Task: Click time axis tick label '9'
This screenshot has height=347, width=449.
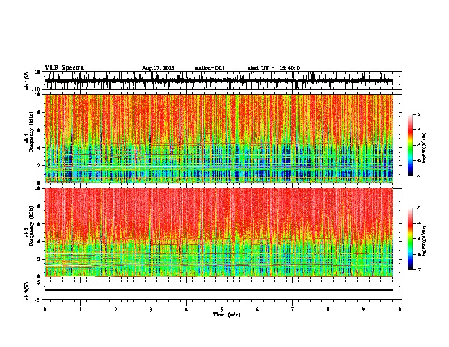Action: click(363, 310)
